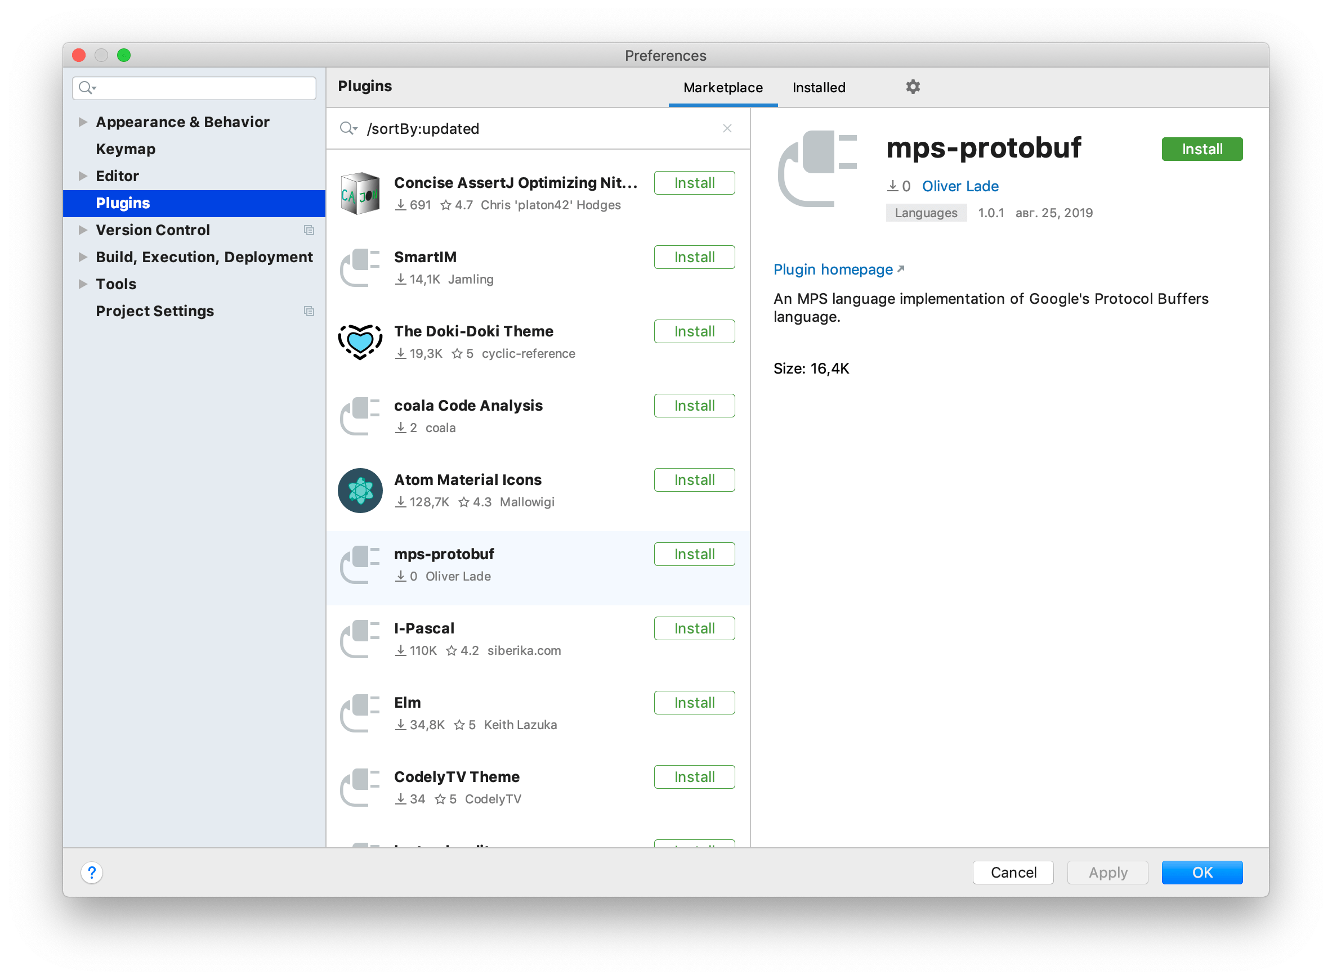Click the copy icon next to Version Control
The width and height of the screenshot is (1332, 980).
click(x=309, y=230)
